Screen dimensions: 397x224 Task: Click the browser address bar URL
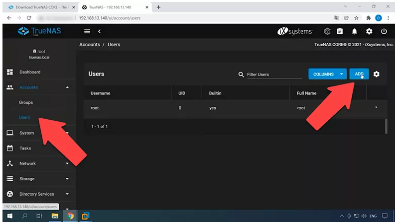110,18
